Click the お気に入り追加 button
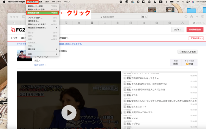Viewport: 206px width, 129px height. (188, 52)
